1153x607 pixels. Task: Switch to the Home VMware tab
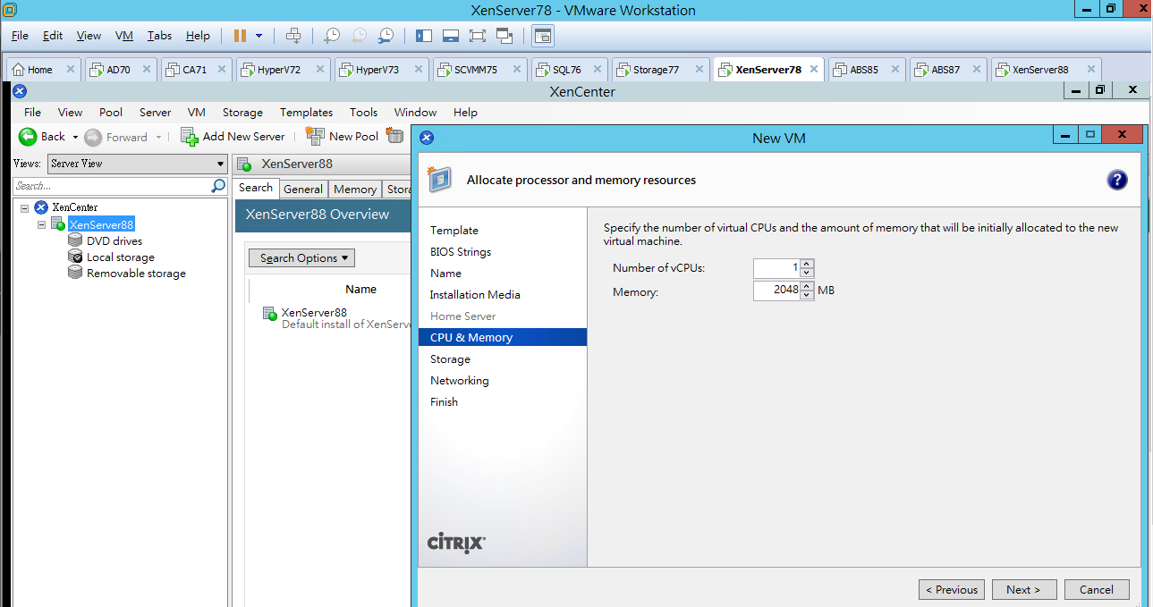click(44, 69)
